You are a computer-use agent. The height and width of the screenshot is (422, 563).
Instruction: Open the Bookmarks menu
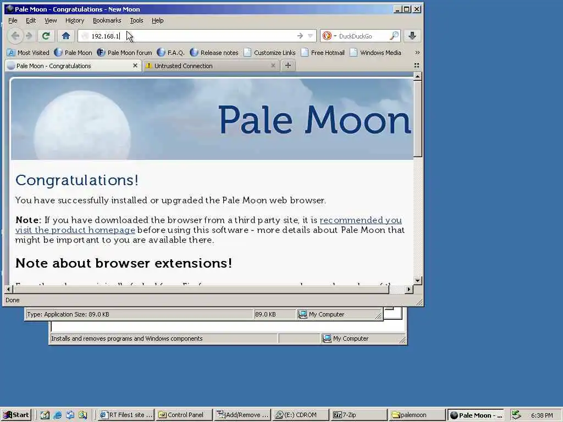[107, 20]
